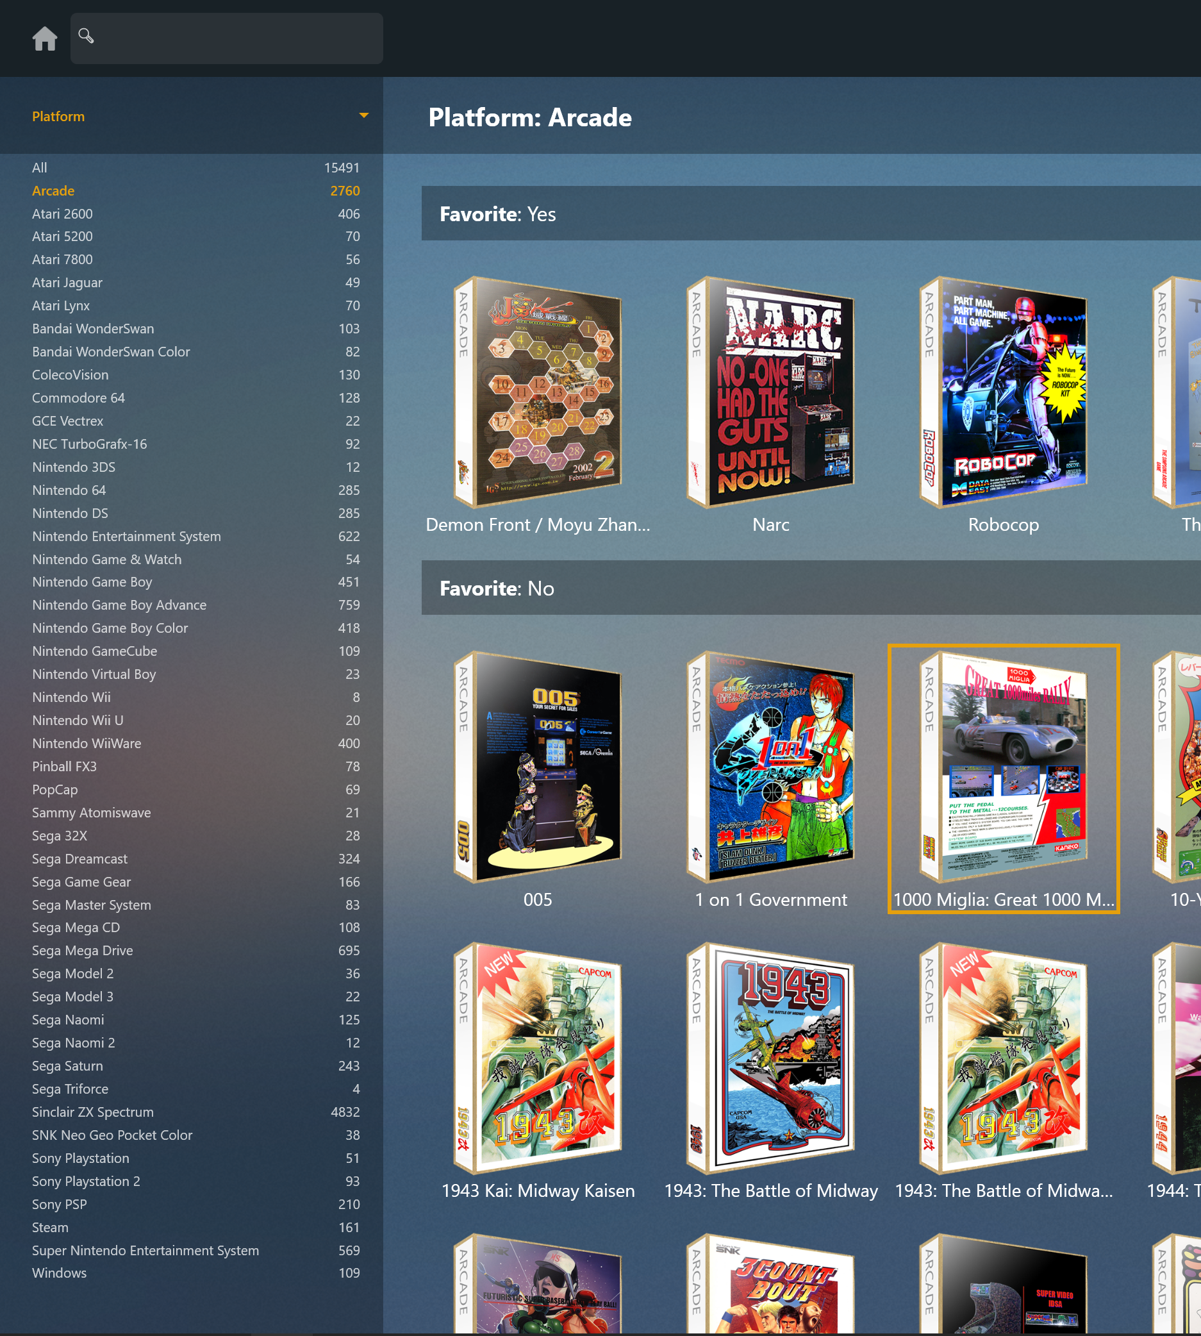The width and height of the screenshot is (1201, 1336).
Task: Open Sega Mega Drive platform
Action: coord(196,951)
